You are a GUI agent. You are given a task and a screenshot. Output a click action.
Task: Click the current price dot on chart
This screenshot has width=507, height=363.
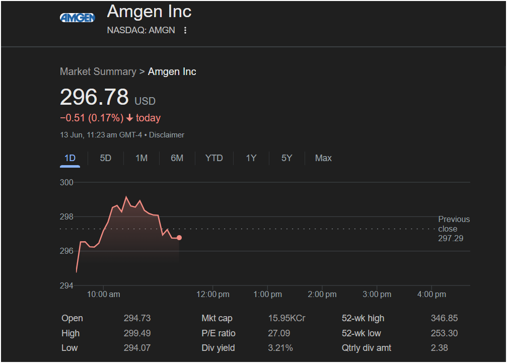tap(179, 238)
